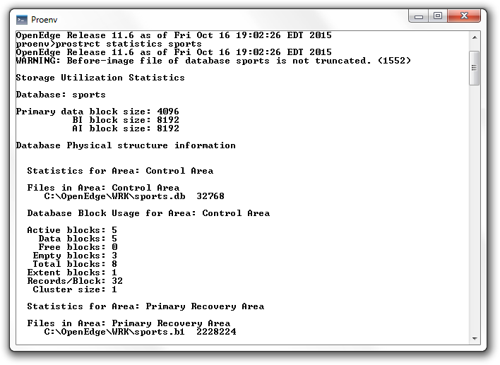Click the sports.b1 file path line
This screenshot has width=500, height=365.
click(140, 332)
